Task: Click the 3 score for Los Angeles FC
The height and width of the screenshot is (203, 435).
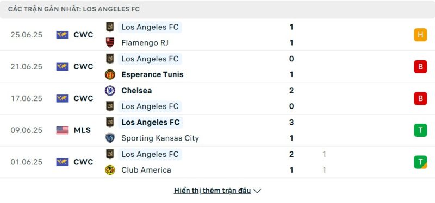Action: (x=291, y=122)
